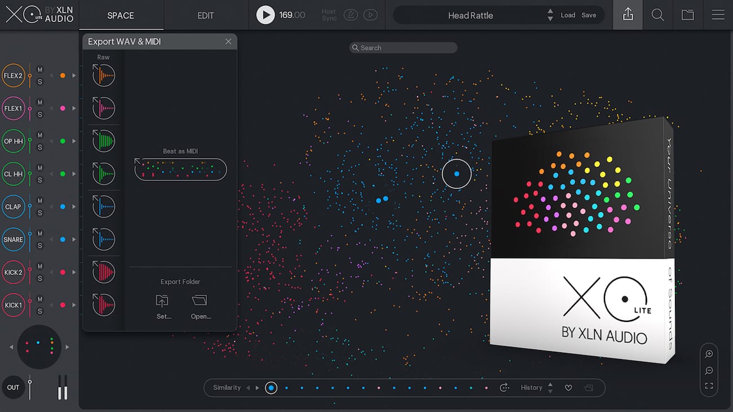Go to previous beat pattern arrow
Viewport: 733px width, 412px height.
11,347
